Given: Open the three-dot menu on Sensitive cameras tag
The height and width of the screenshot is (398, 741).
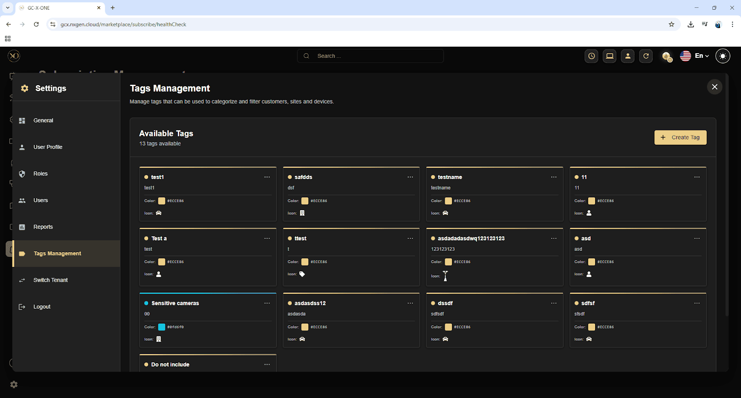Looking at the screenshot, I should click(267, 303).
